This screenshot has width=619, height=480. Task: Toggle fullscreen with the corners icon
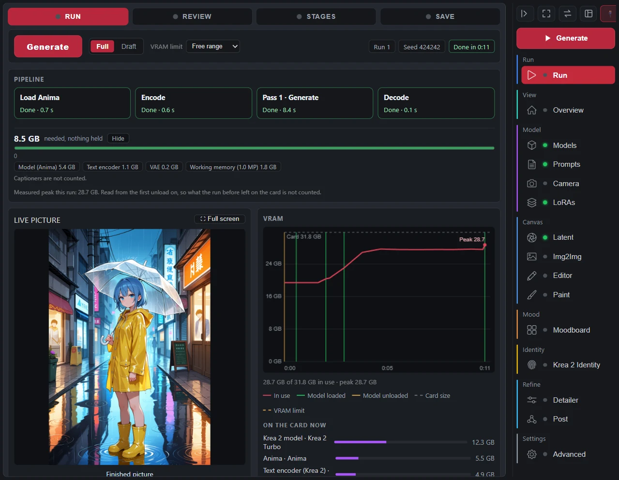click(x=546, y=14)
